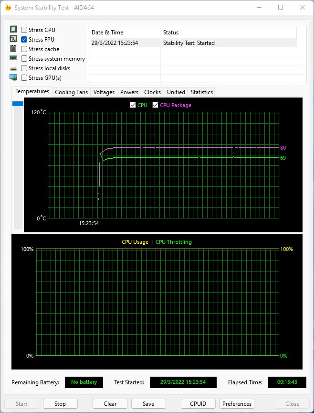The image size is (314, 413).
Task: Click the percent icon beside Stress FPU
Action: (13, 39)
